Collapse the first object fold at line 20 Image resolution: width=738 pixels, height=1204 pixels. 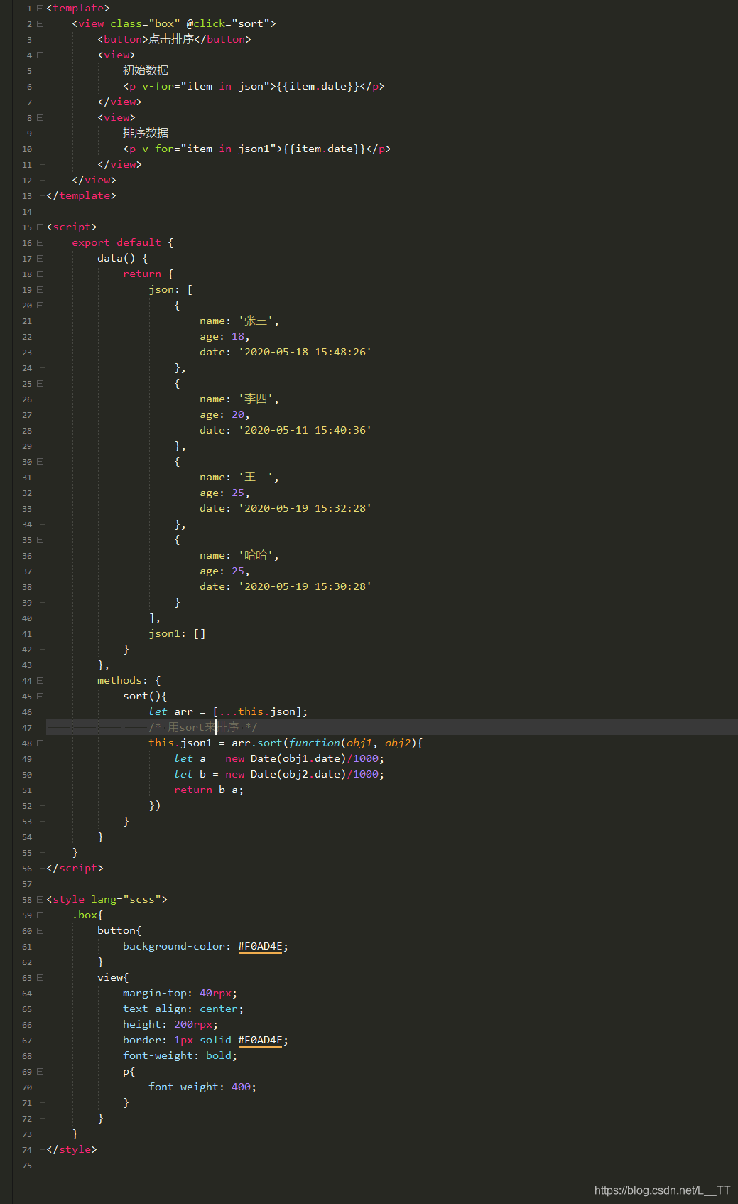click(40, 305)
